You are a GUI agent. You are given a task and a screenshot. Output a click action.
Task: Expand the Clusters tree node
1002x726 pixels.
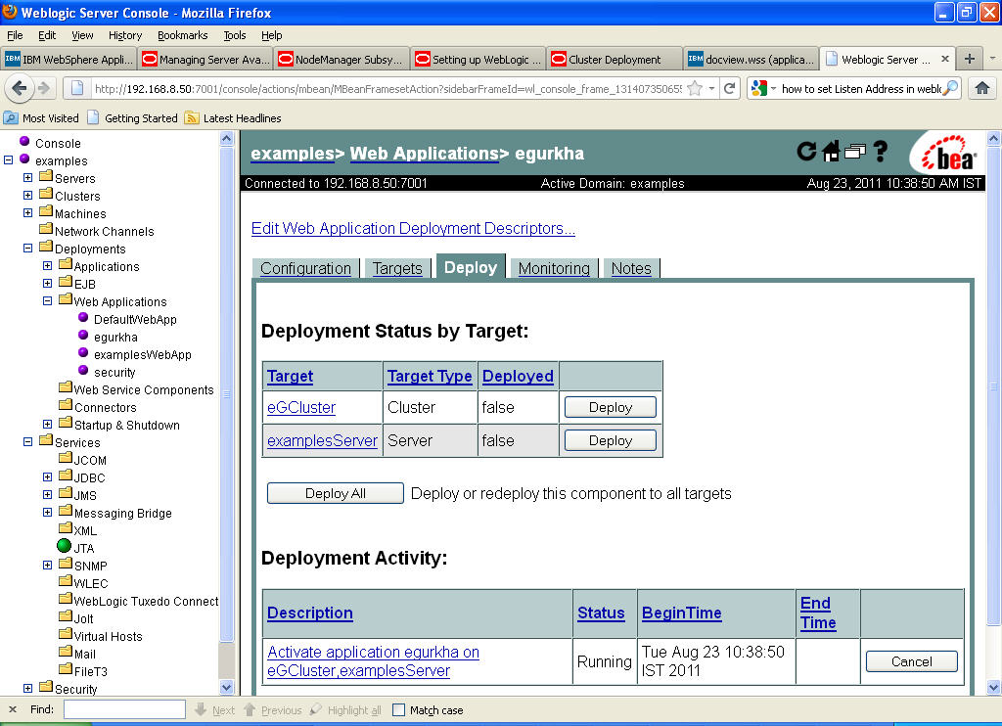28,195
